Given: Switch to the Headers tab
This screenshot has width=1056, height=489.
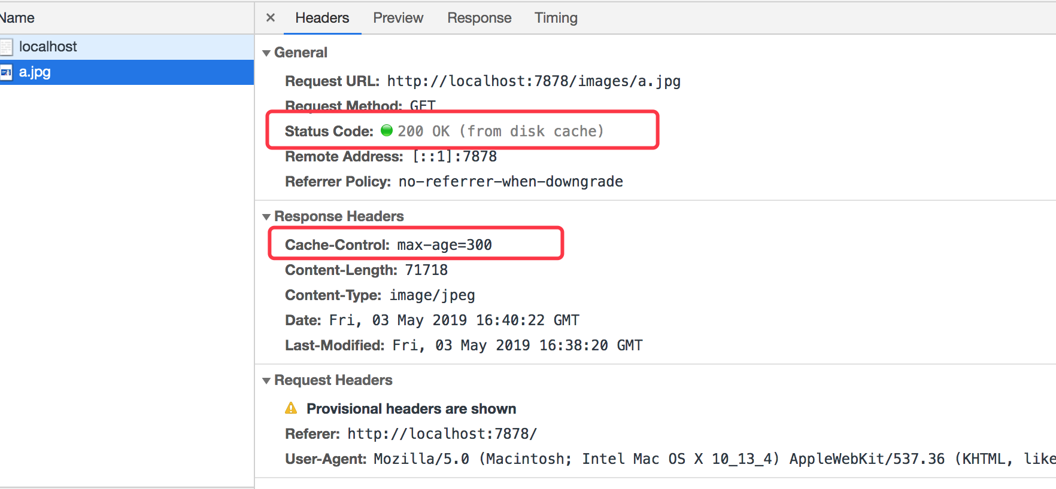Looking at the screenshot, I should 322,18.
